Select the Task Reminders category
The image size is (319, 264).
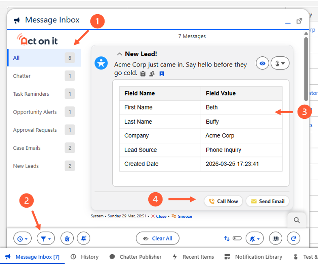44,94
